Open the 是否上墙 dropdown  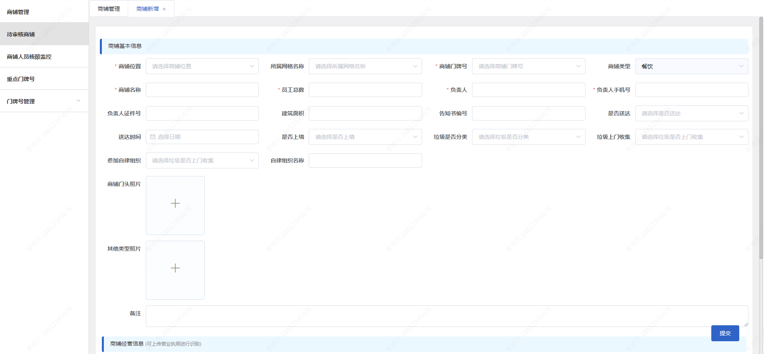pyautogui.click(x=365, y=137)
